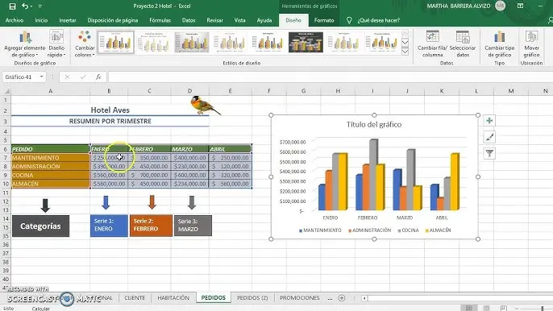Open the PROMOCIONES sheet tab

[299, 298]
